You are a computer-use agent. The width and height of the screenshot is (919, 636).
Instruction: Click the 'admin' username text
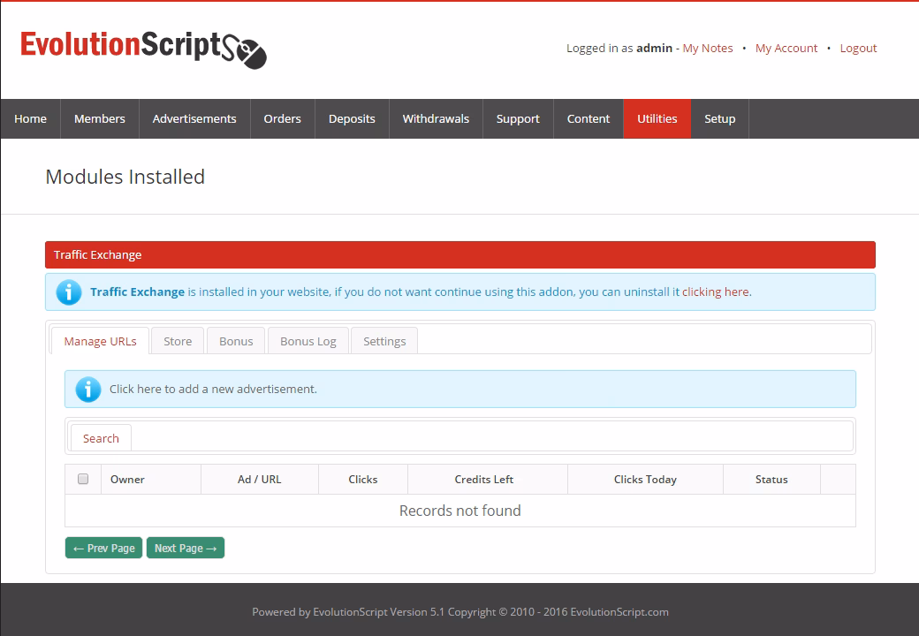pos(654,48)
